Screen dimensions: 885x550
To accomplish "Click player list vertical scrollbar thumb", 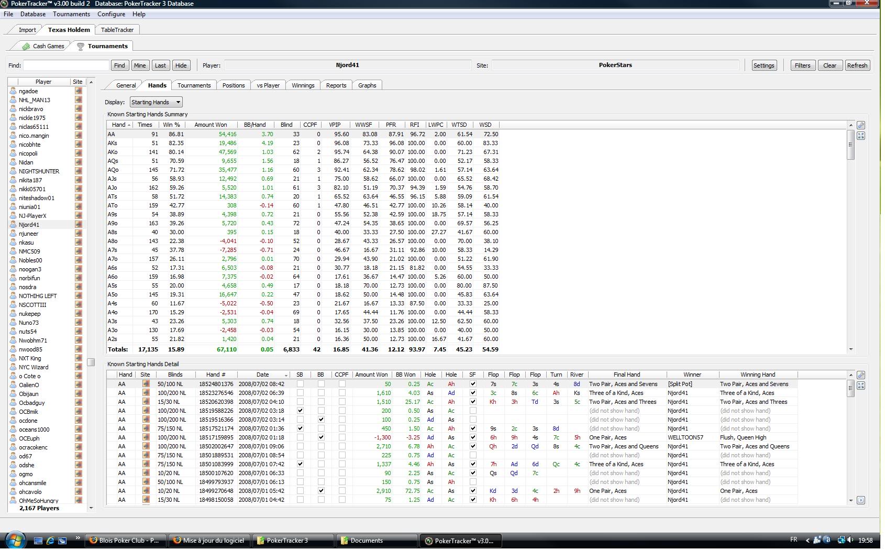I will pyautogui.click(x=91, y=362).
